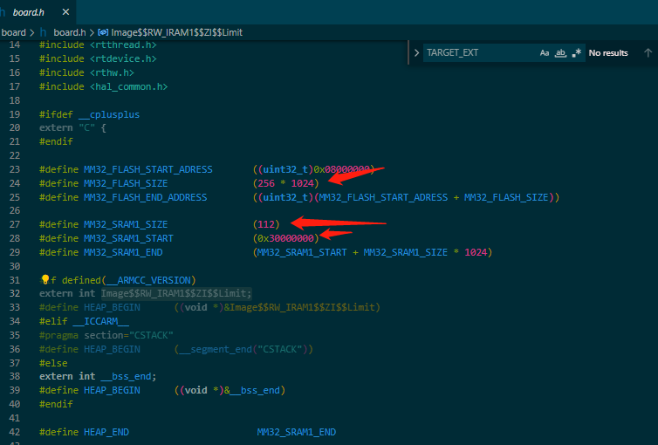Click the 0x30000000 SRAM start value
The image size is (658, 445).
[x=285, y=238]
